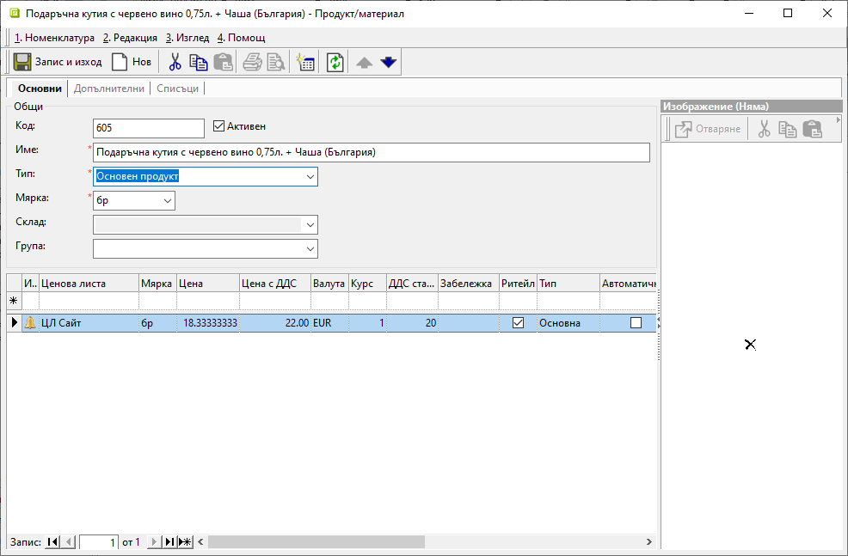This screenshot has height=556, width=848.
Task: Jump to first record navigation button
Action: (52, 542)
